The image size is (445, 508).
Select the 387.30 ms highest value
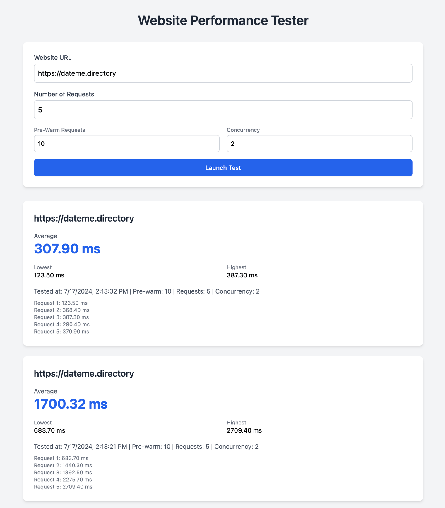coord(242,275)
